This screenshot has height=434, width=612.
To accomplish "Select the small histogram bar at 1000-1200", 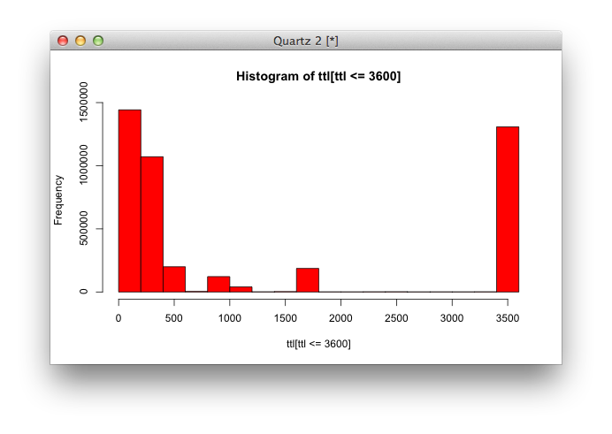I will [x=241, y=289].
